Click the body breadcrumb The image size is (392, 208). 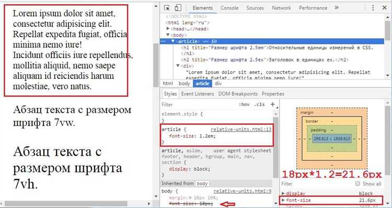click(185, 84)
